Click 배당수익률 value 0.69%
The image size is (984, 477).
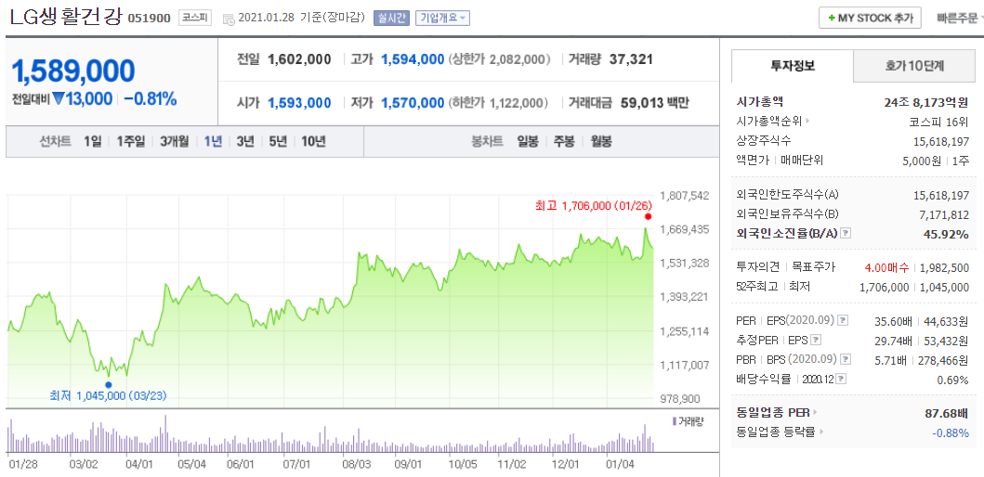coord(953,380)
